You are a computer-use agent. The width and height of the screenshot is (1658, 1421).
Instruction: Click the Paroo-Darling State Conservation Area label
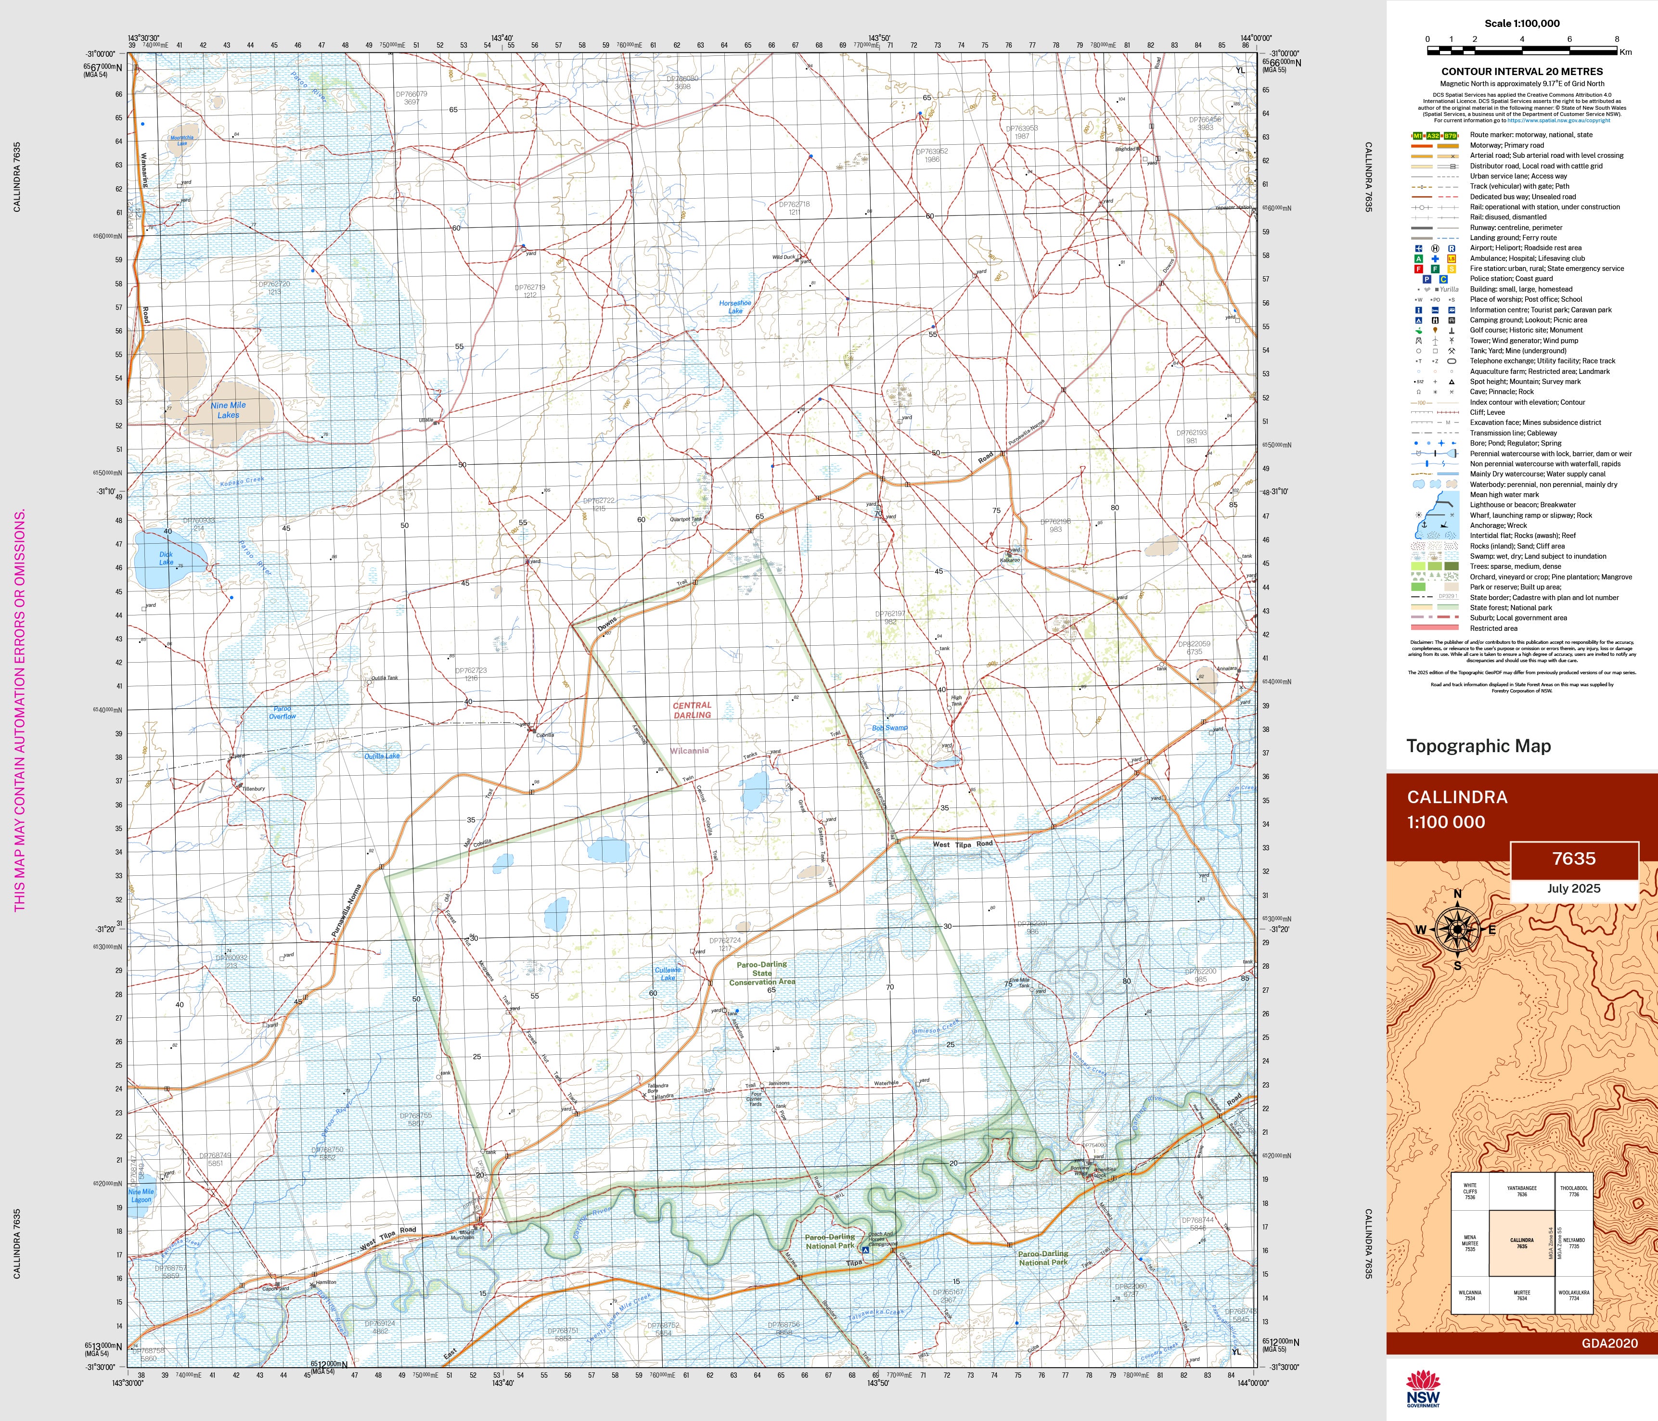[x=762, y=973]
